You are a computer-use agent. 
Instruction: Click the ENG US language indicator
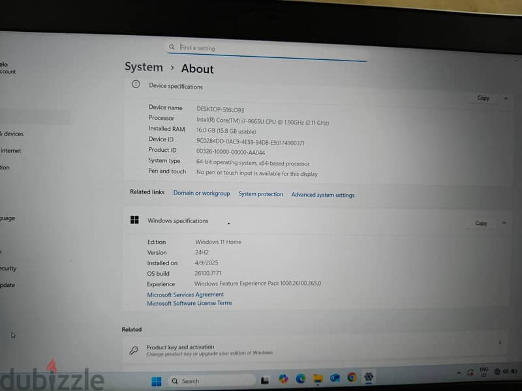click(x=484, y=372)
